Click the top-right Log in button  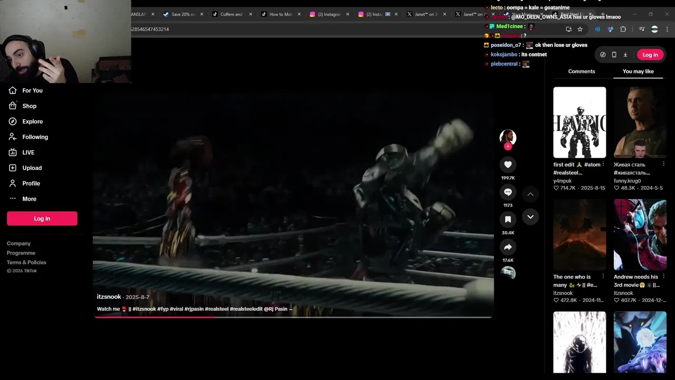click(x=650, y=55)
